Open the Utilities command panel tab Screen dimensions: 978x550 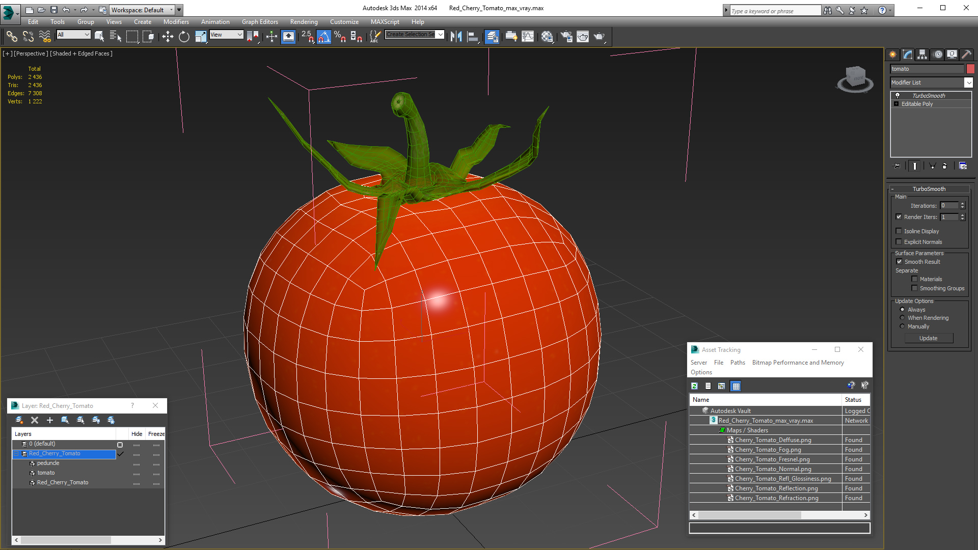966,54
